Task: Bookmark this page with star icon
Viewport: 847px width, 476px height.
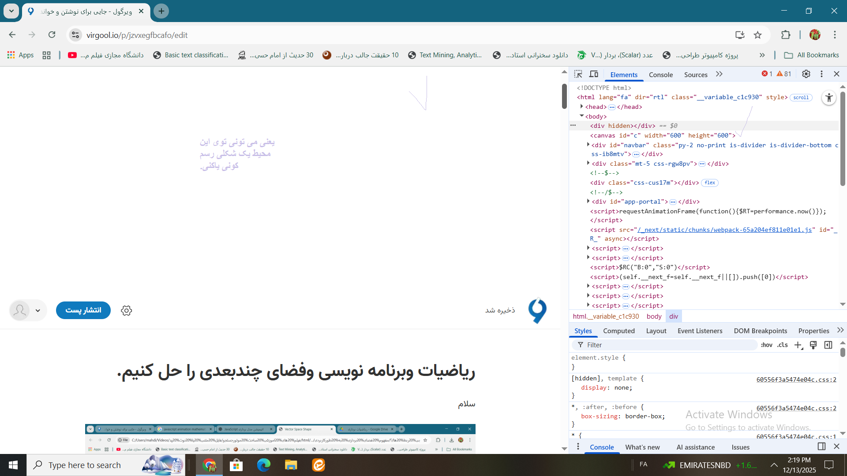Action: pyautogui.click(x=757, y=35)
